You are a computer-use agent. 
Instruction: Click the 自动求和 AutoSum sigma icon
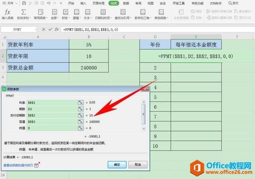[24, 12]
